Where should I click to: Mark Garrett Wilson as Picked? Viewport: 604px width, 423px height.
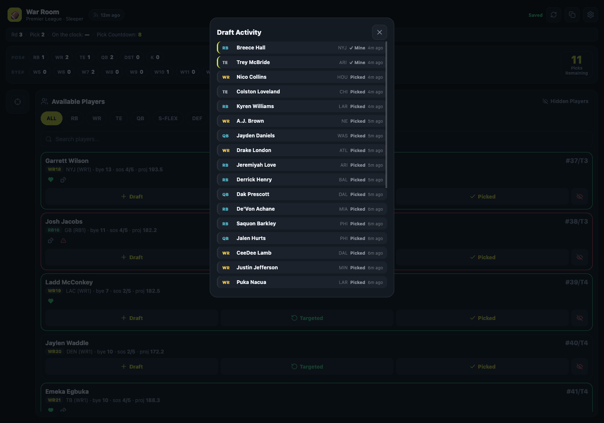point(482,196)
